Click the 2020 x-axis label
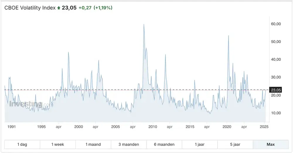 [227, 127]
